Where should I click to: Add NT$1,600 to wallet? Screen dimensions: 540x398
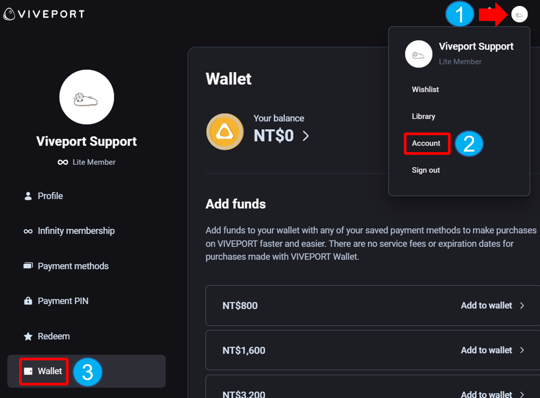tap(486, 350)
